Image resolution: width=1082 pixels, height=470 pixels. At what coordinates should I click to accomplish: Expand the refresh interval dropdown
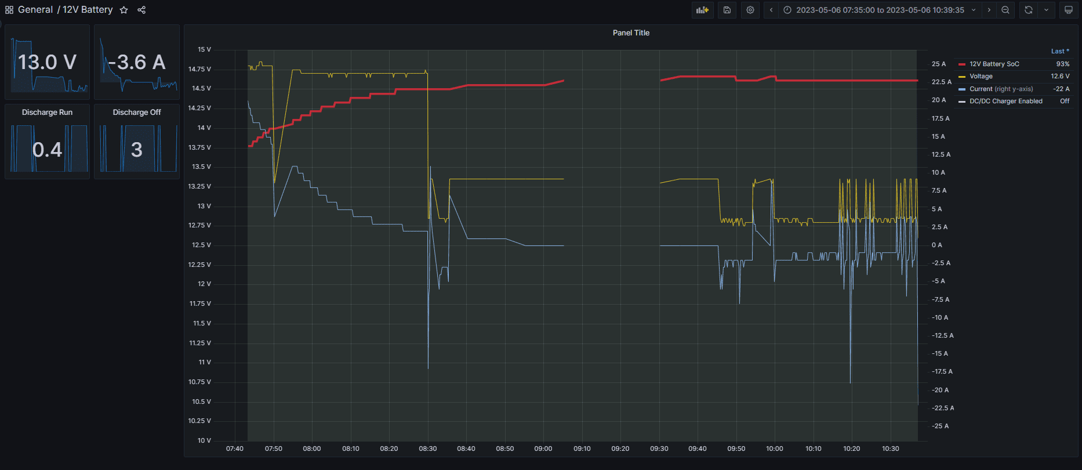pyautogui.click(x=1047, y=10)
